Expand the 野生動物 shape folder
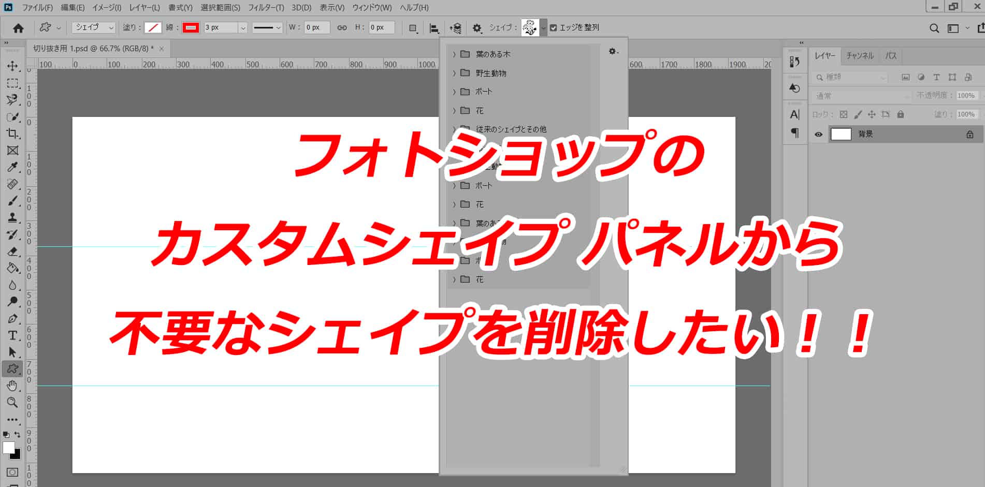Image resolution: width=985 pixels, height=487 pixels. (x=454, y=73)
